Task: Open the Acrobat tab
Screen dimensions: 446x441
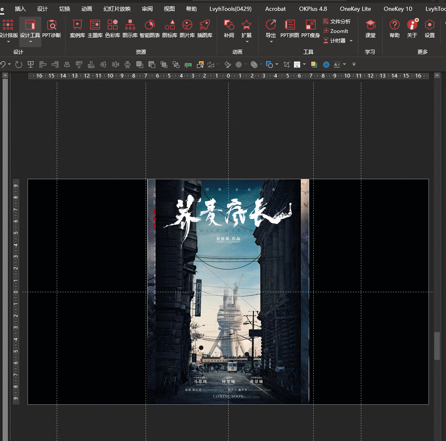Action: (x=275, y=9)
